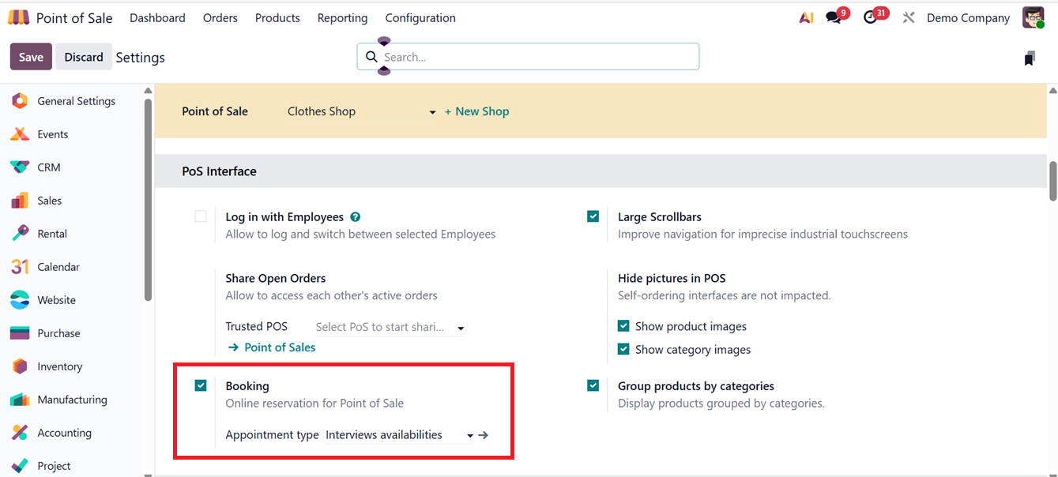Click the debug tools wrench icon
The width and height of the screenshot is (1058, 477).
[x=909, y=17]
